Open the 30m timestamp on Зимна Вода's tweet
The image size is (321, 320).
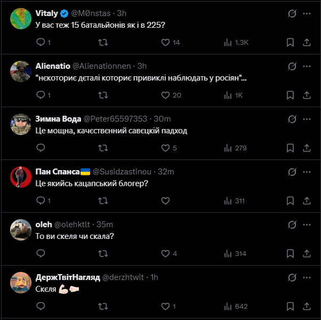tap(162, 119)
